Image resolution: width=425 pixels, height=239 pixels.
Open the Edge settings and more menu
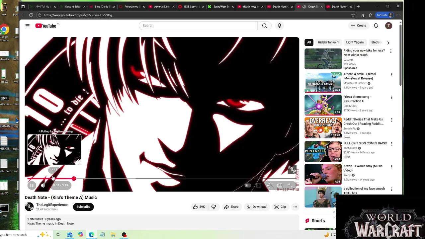point(398,15)
